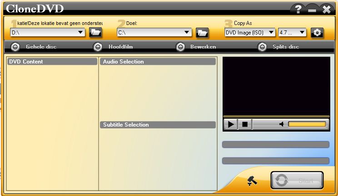
Task: Expand the source drive D:\ dropdown
Action: (x=80, y=32)
